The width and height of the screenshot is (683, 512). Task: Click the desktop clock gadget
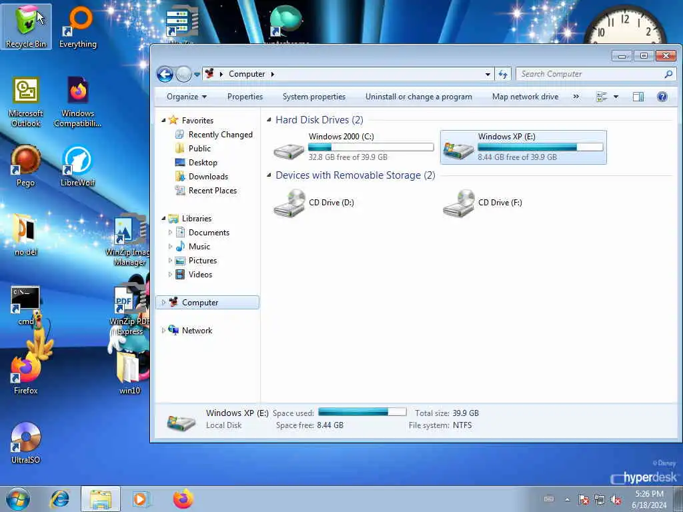(x=624, y=26)
